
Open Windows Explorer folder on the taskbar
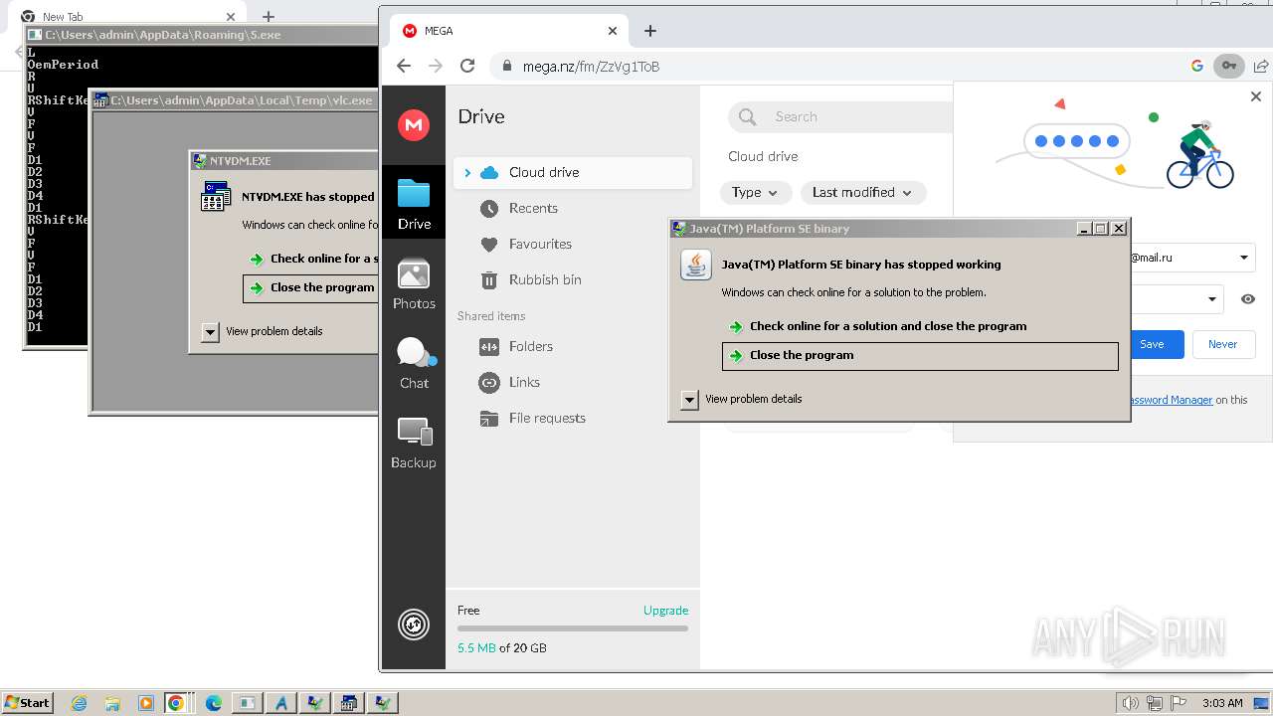pyautogui.click(x=112, y=703)
